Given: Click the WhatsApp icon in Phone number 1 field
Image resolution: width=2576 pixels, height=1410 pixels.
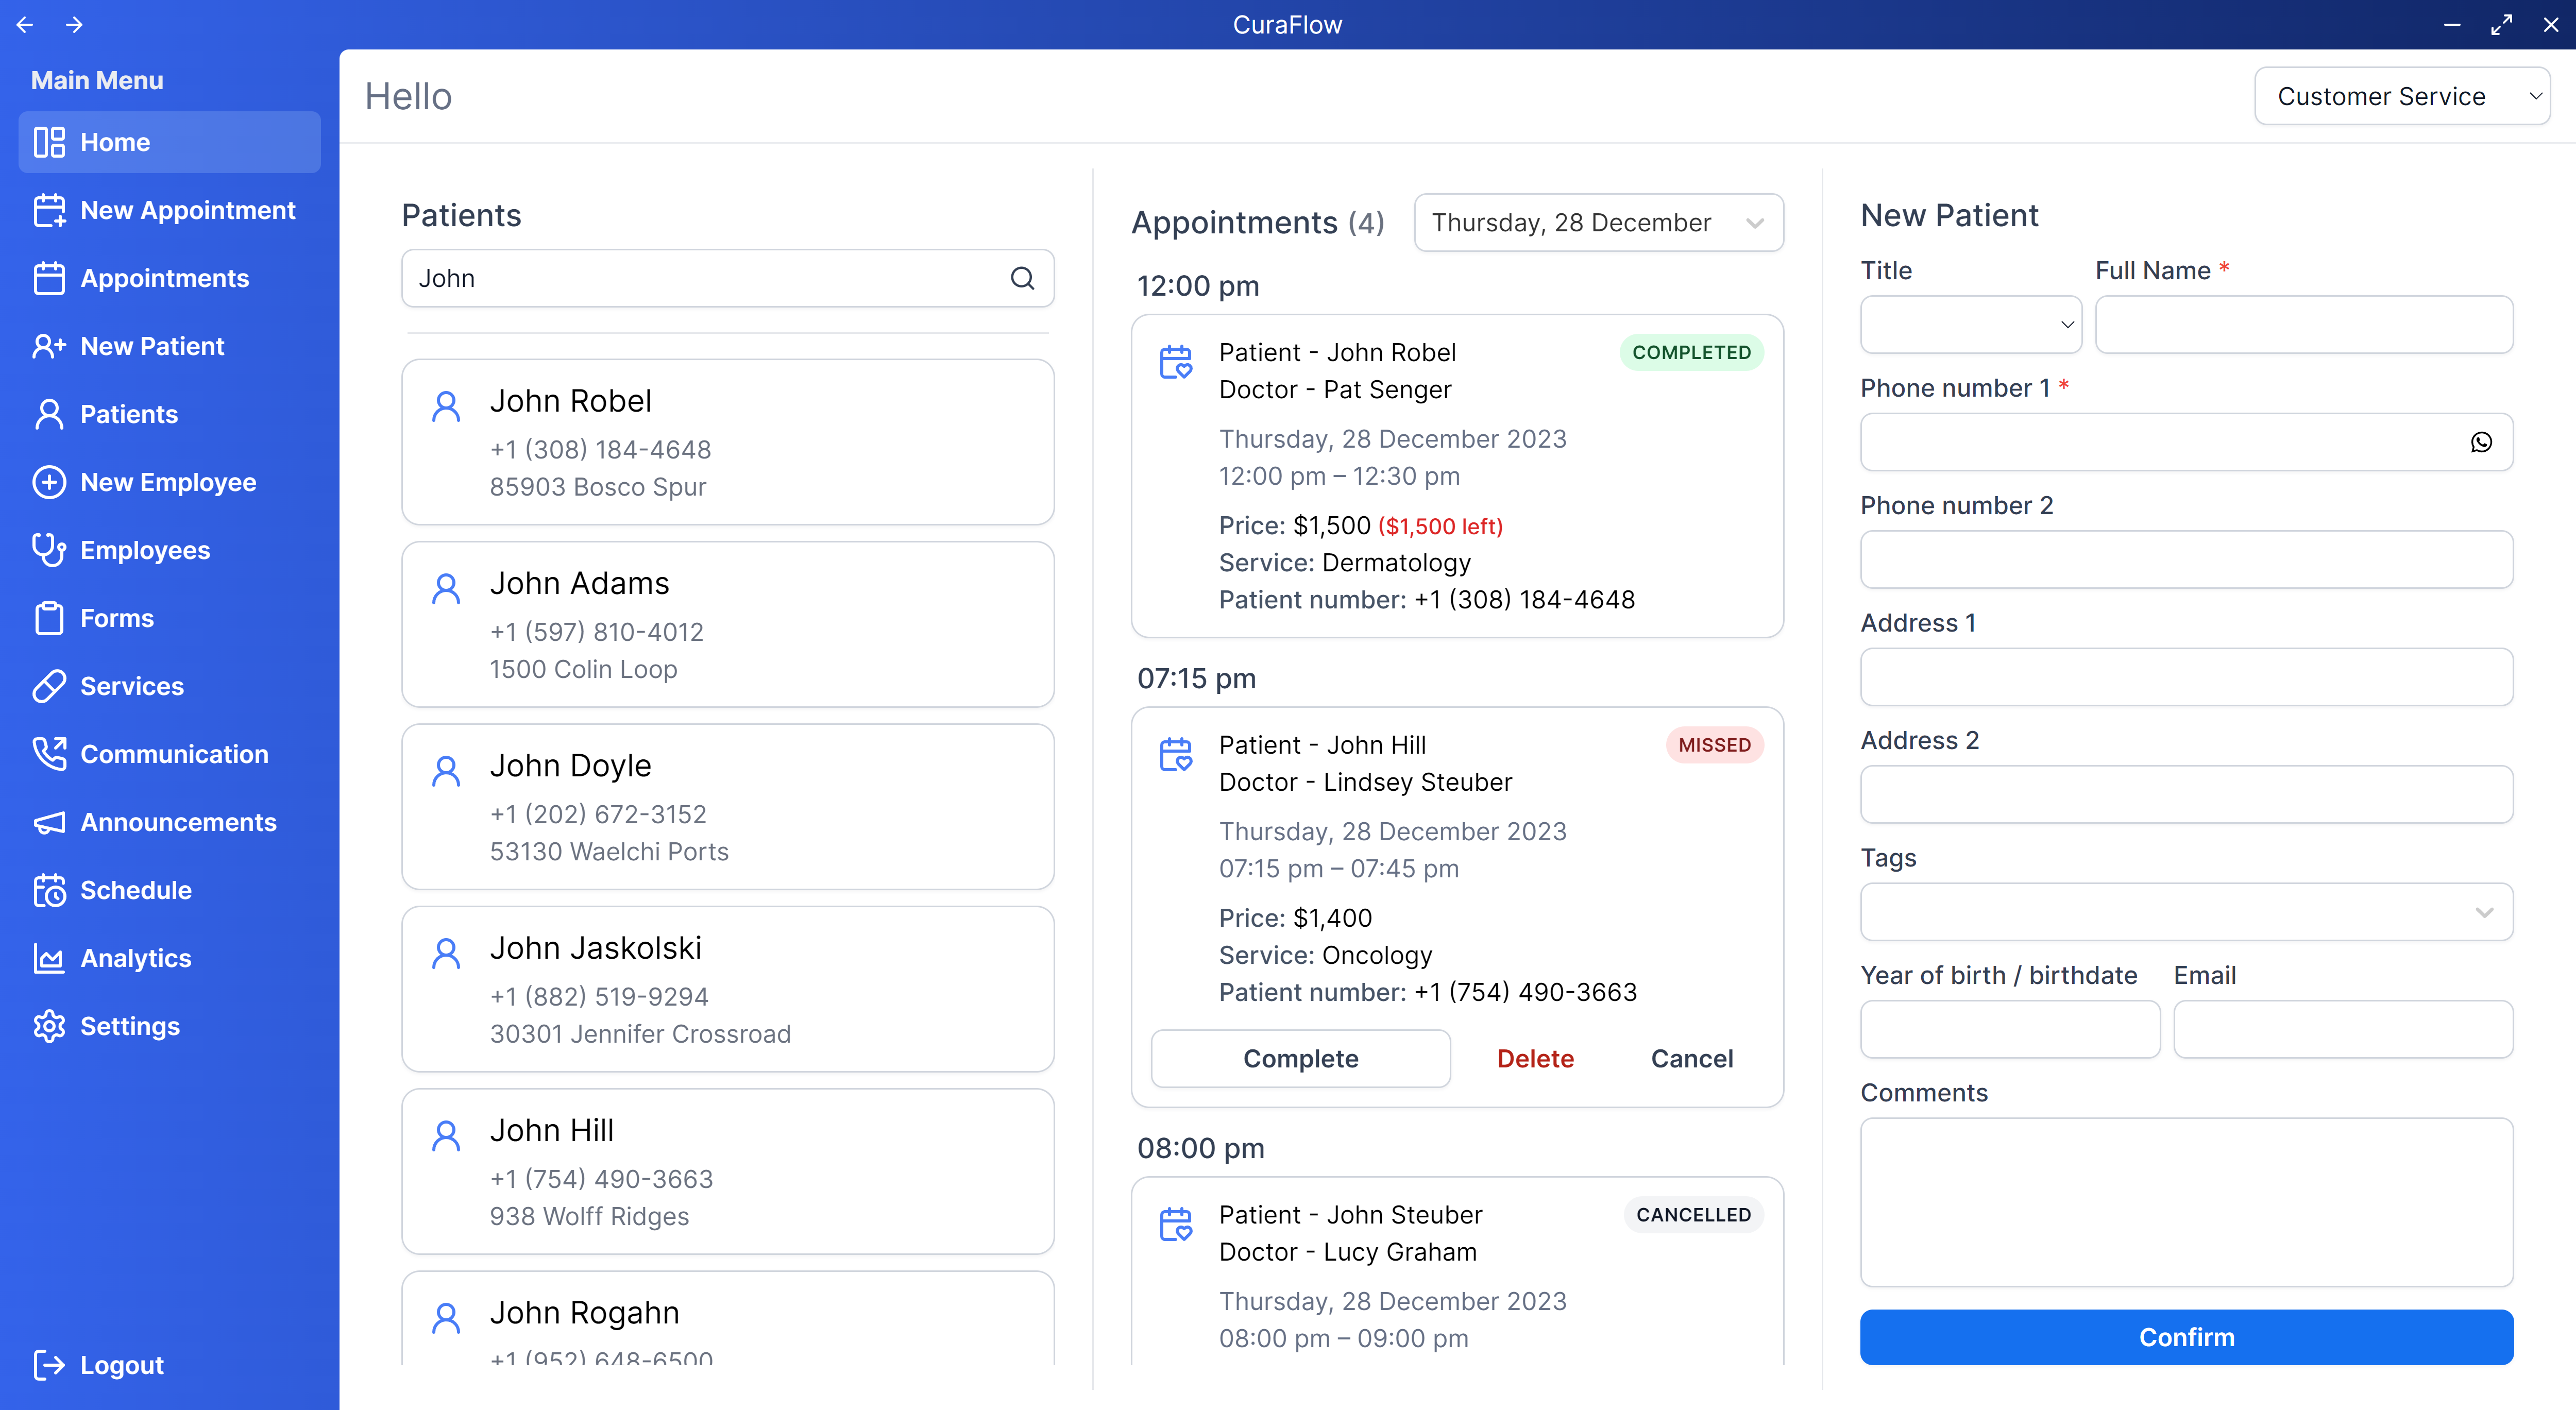Looking at the screenshot, I should pyautogui.click(x=2482, y=442).
